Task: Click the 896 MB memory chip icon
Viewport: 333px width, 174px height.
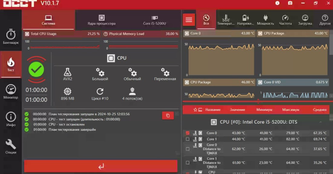Action: [x=68, y=92]
